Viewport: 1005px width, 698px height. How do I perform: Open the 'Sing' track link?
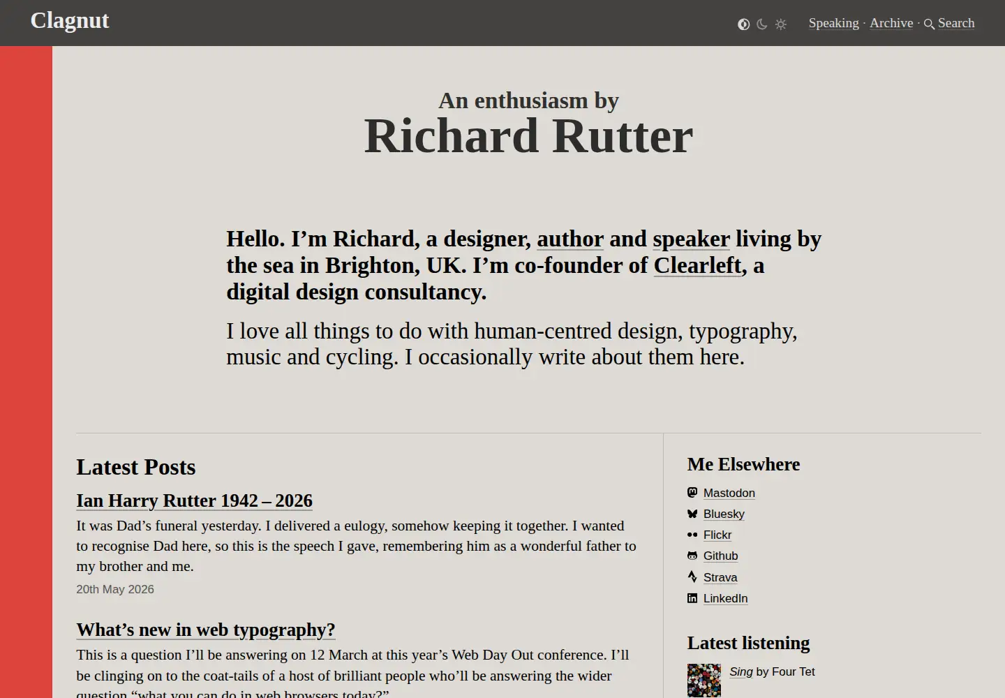click(x=741, y=671)
